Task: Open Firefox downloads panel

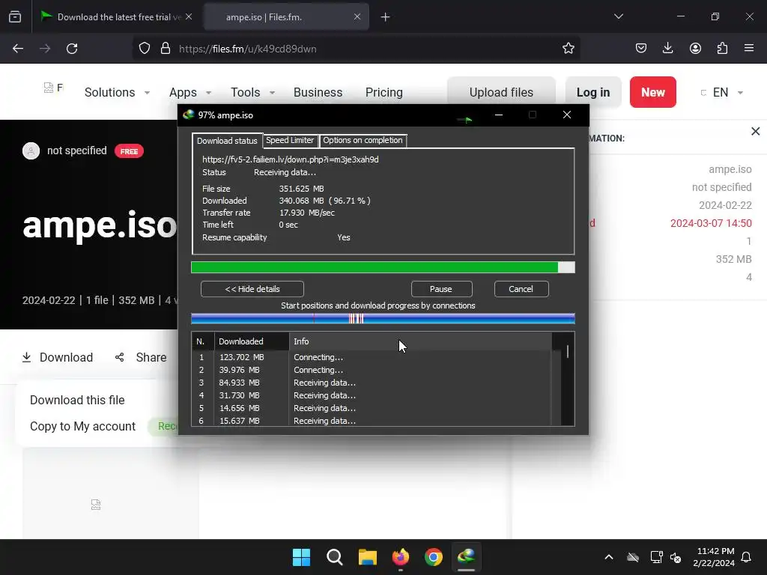Action: click(x=667, y=49)
